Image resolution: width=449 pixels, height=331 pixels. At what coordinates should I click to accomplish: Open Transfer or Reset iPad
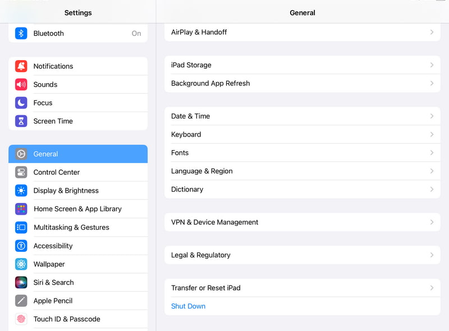point(303,288)
